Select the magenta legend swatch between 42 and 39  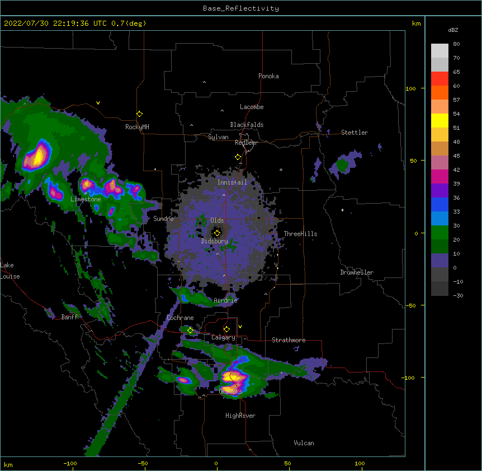[440, 176]
